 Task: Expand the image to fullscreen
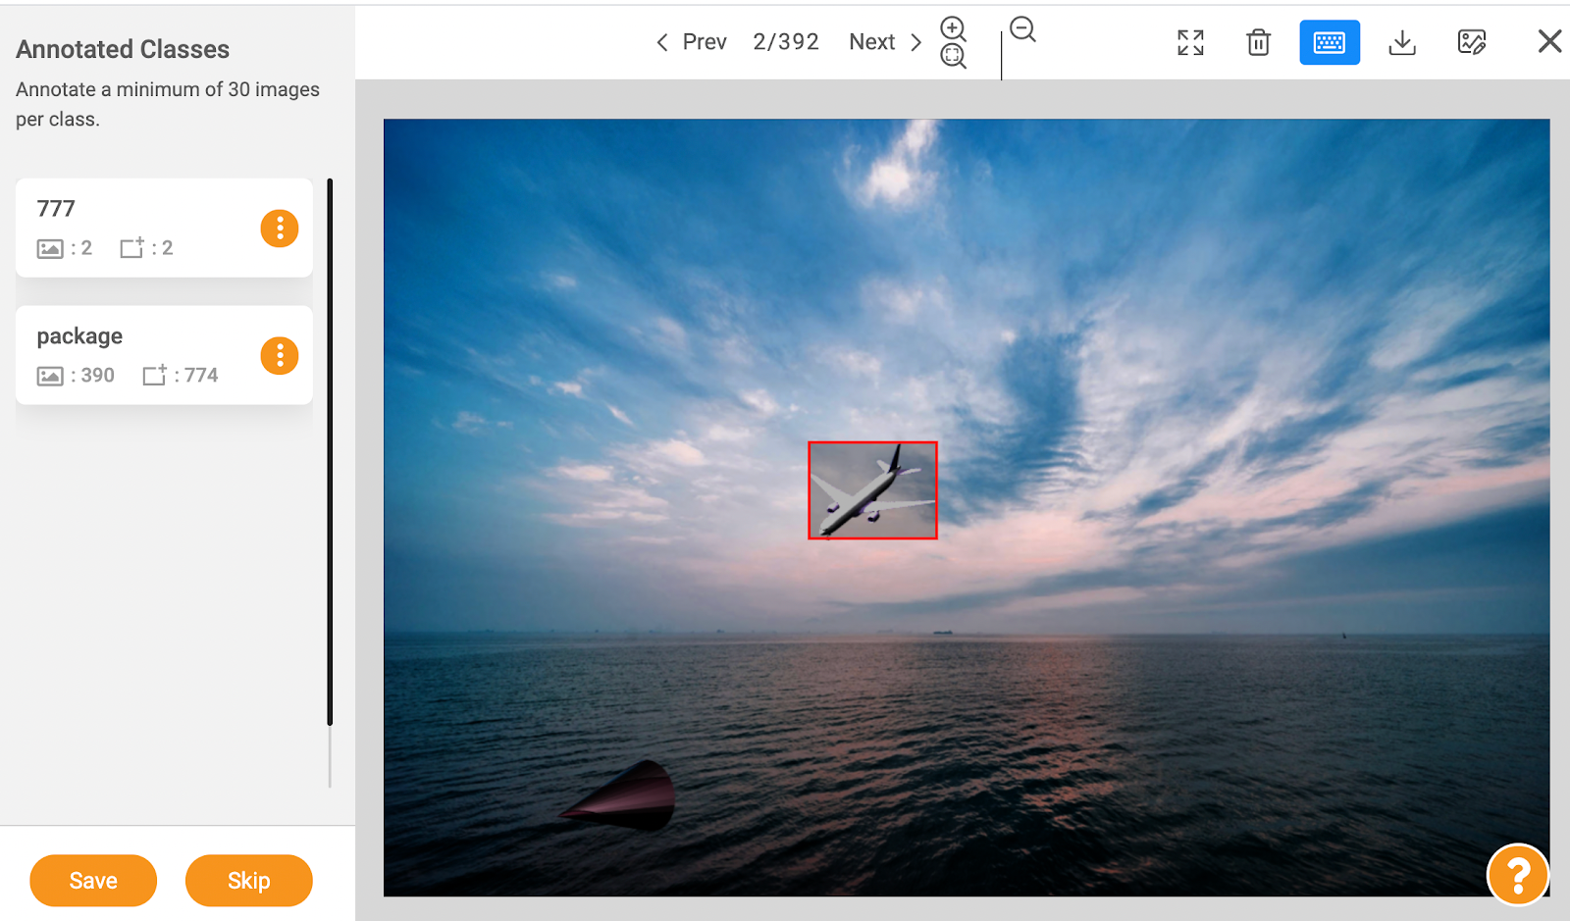pyautogui.click(x=1189, y=42)
